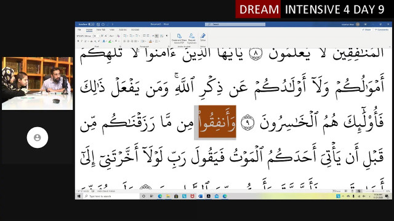The image size is (394, 221).
Task: Click the highlighted Arabic word in document
Action: point(217,122)
